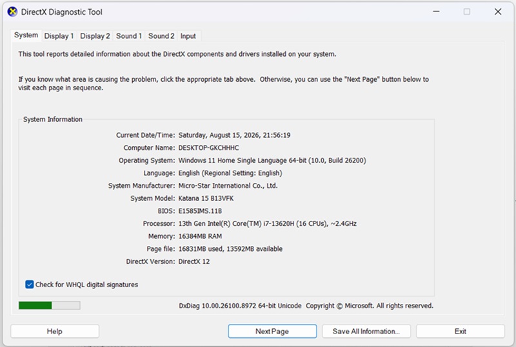The width and height of the screenshot is (516, 347).
Task: Switch to the System tab
Action: click(26, 35)
